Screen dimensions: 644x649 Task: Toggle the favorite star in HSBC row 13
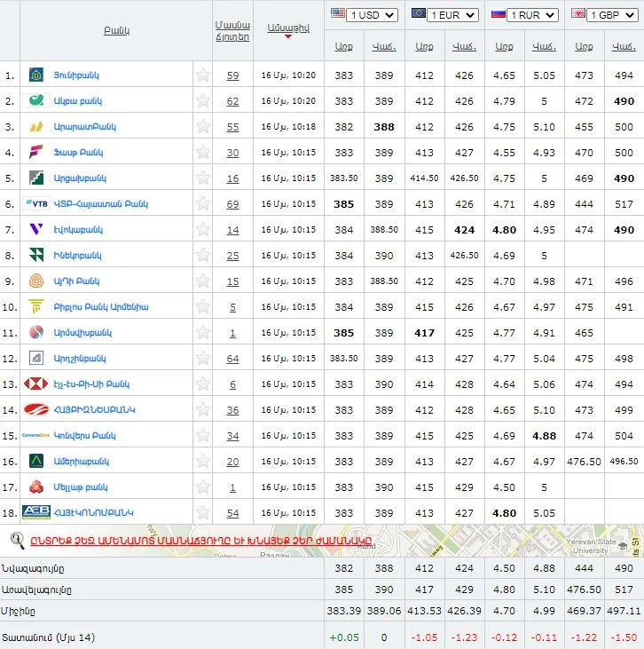[x=202, y=384]
